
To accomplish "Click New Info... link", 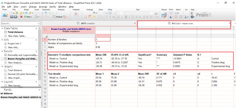I will click(13, 47).
